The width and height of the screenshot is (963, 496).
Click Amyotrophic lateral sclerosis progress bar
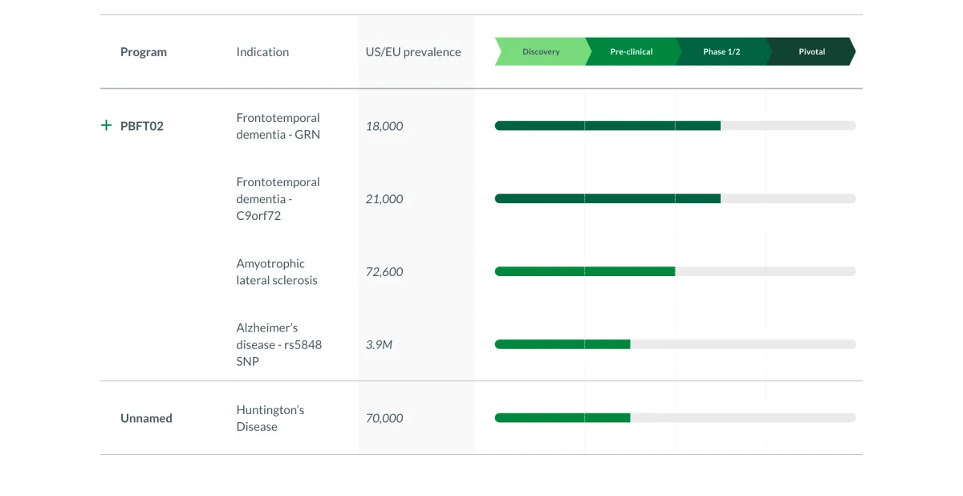[x=675, y=271]
